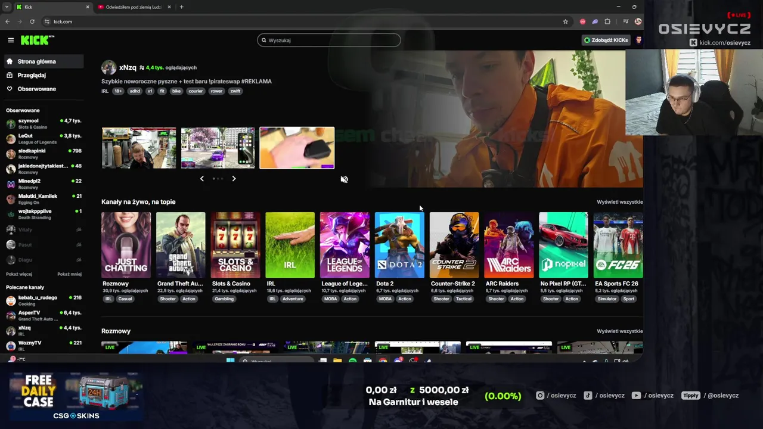Open the Grand Theft Auto category
Screen dimensions: 763x429
[181, 245]
